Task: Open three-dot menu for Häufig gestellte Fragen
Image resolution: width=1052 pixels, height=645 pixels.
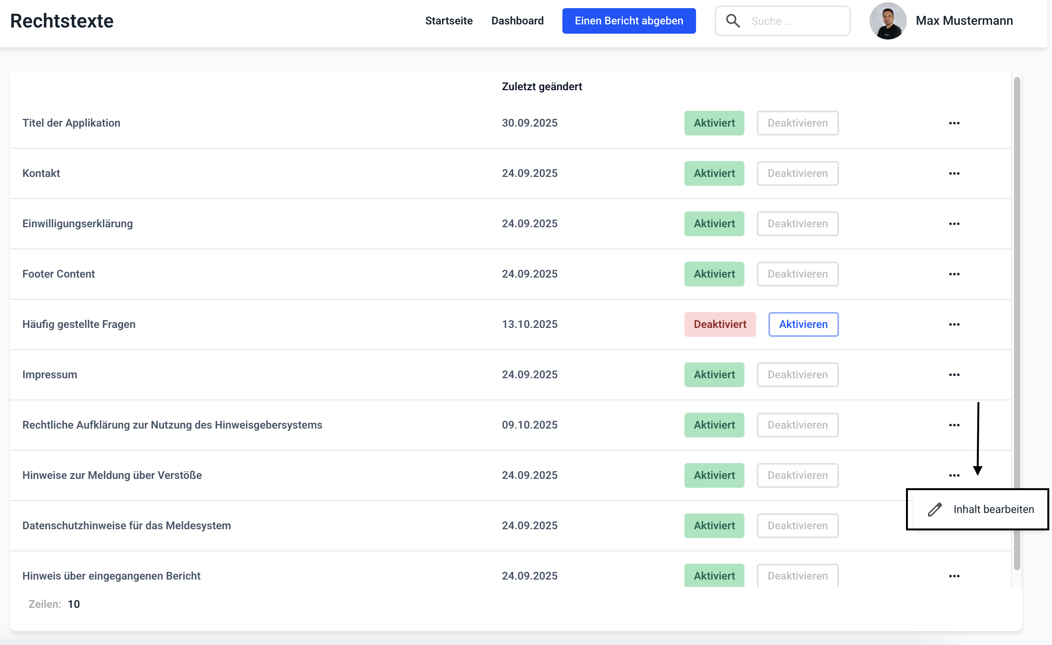Action: (x=954, y=325)
